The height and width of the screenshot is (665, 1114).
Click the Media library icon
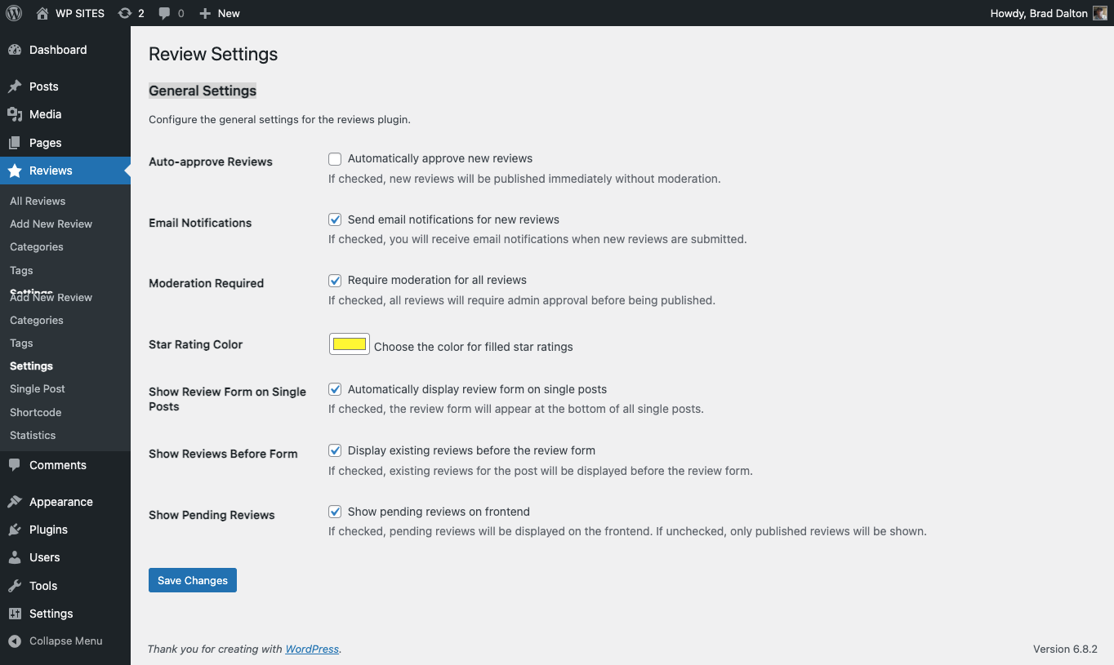[15, 114]
